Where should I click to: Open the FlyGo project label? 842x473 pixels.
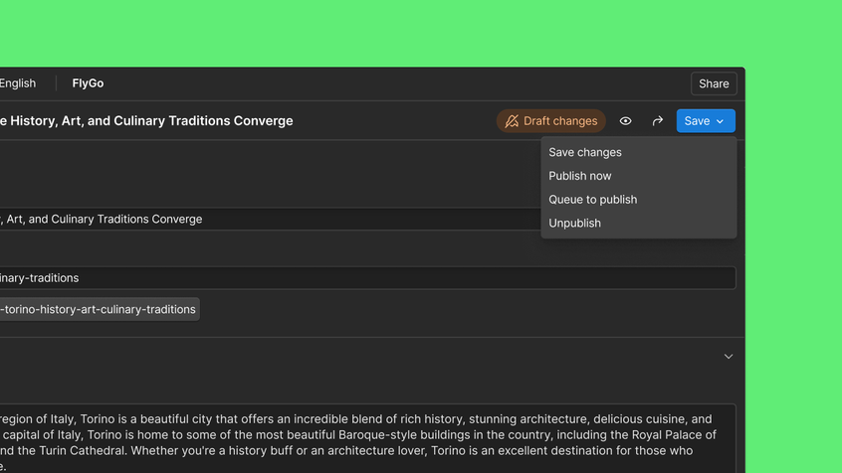point(88,83)
